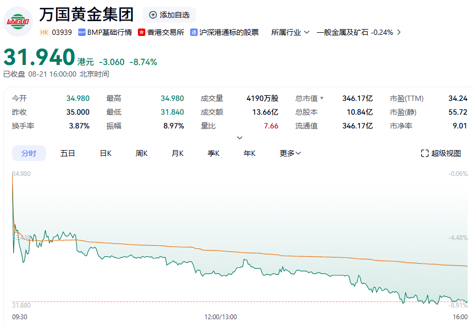Open 超级视图 super view

[441, 153]
